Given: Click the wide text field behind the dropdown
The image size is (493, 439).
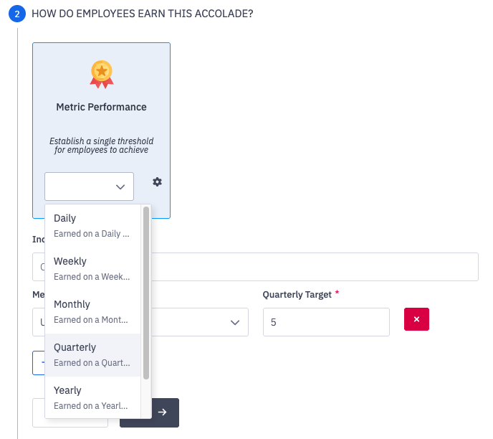Looking at the screenshot, I should tap(315, 267).
